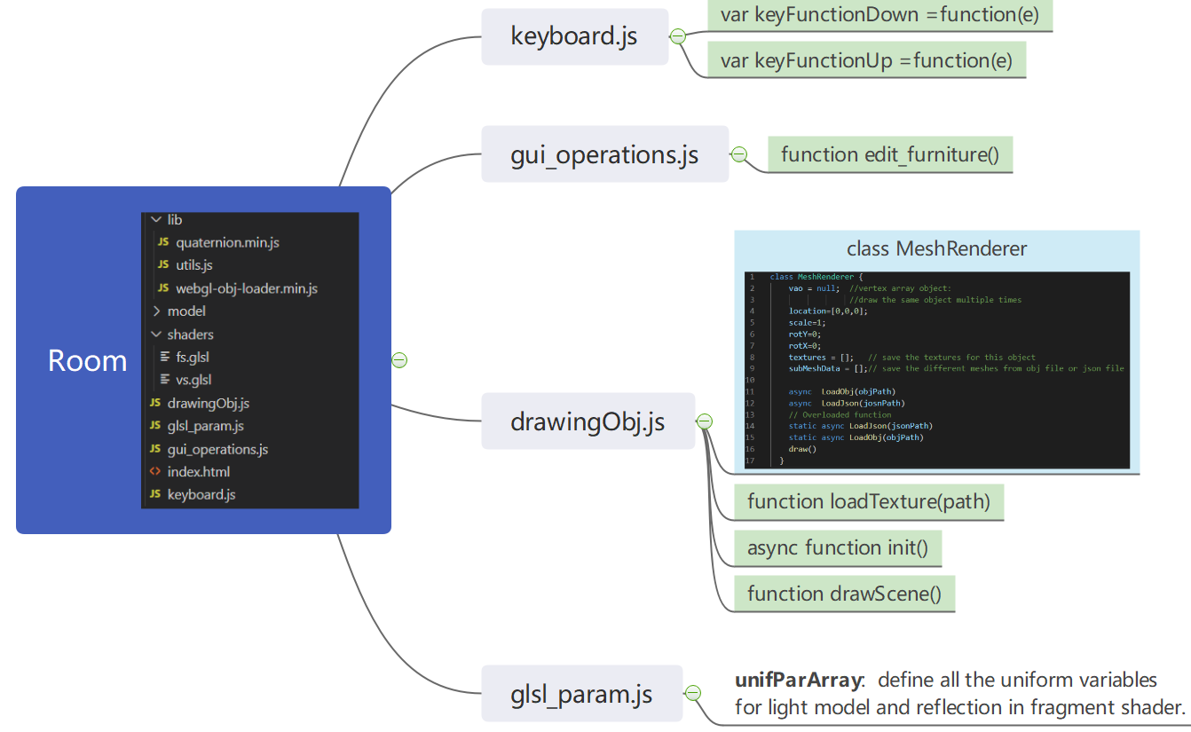Screen dimensions: 1191x732
Task: Click the HTML icon beside index.html
Action: point(155,472)
